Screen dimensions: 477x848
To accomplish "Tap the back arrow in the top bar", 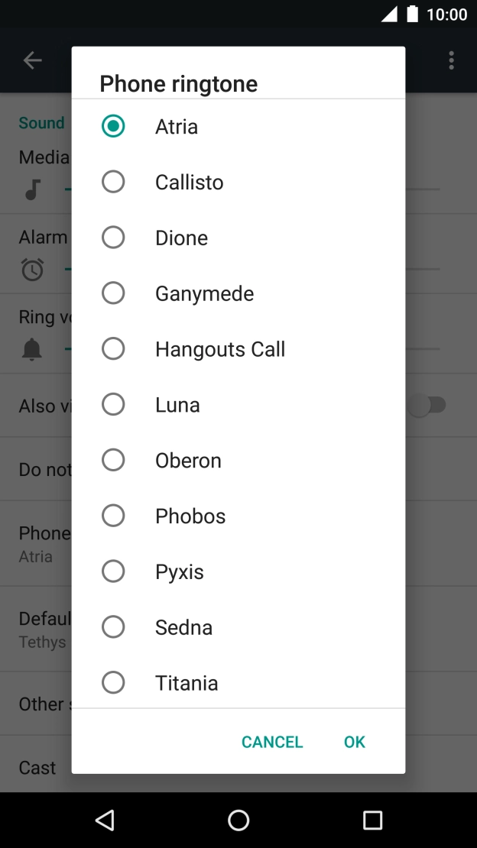I will [x=32, y=60].
